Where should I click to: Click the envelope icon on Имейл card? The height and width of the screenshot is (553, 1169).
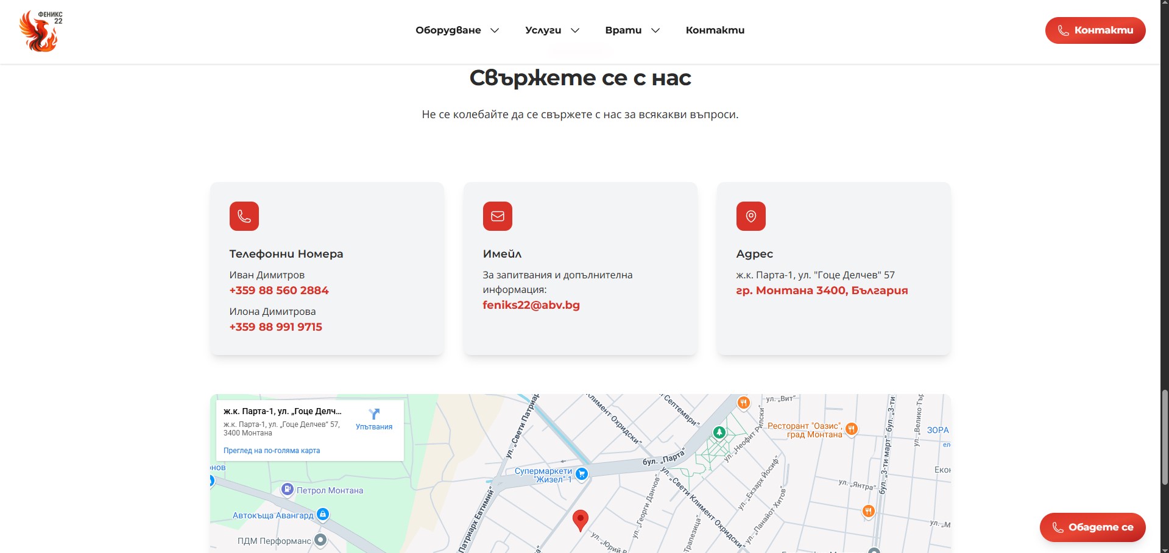coord(497,216)
